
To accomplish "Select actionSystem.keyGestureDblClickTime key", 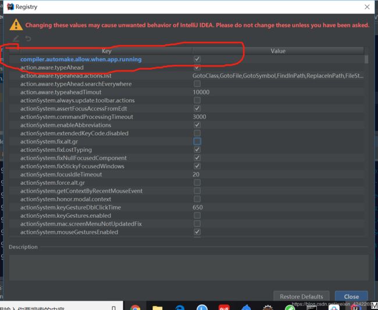I will 70,207.
